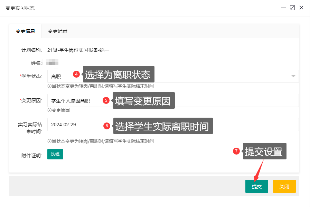310x207 pixels.
Task: Click the red step 5 marker
Action: pos(106,100)
